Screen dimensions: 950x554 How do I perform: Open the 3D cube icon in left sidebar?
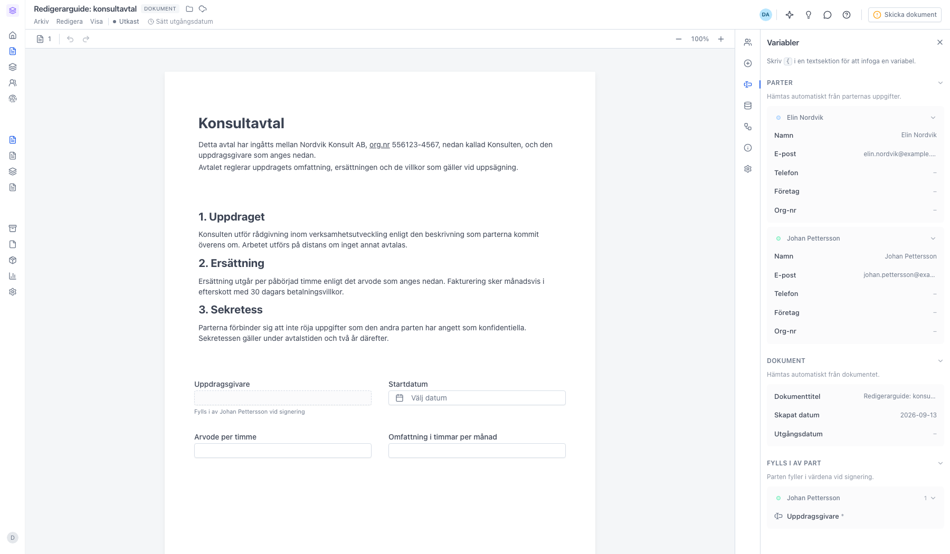13,260
